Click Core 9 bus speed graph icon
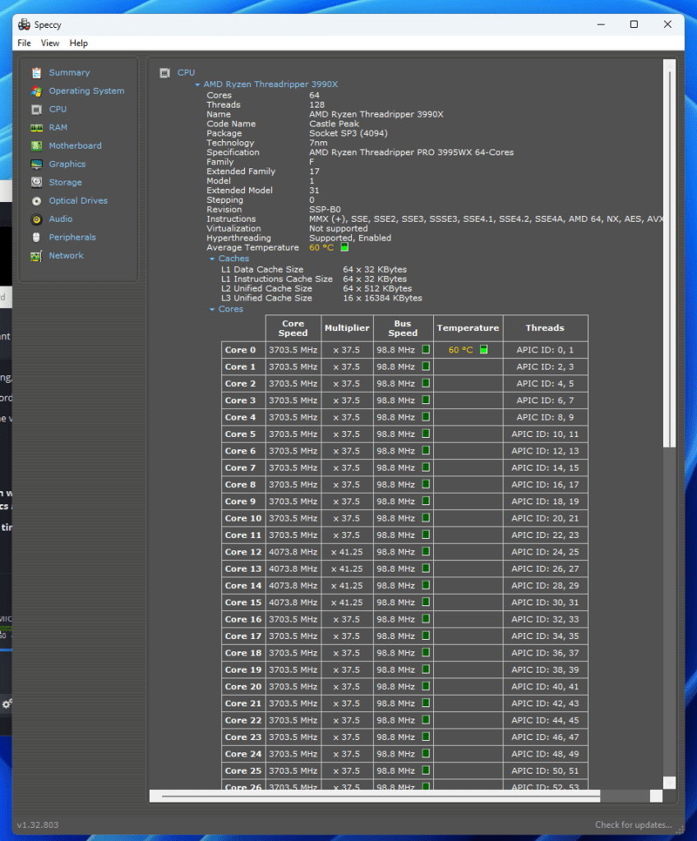Screen dimensions: 697x841 [426, 501]
